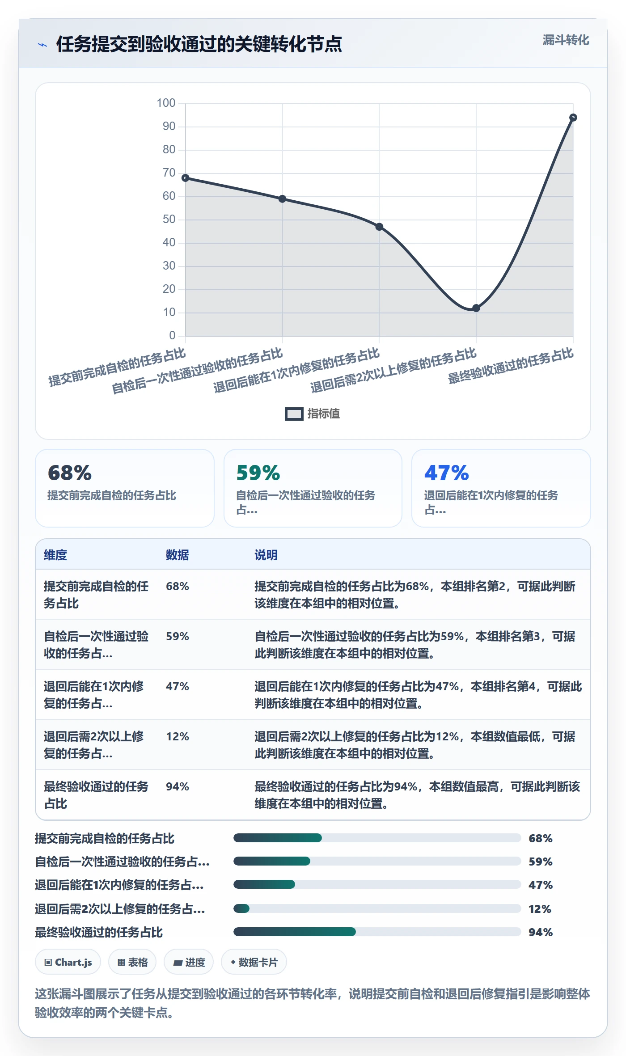Select the 59% data card
This screenshot has width=626, height=1056.
[313, 488]
